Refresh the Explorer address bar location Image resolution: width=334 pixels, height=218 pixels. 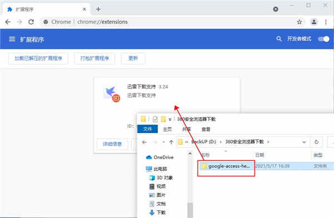pyautogui.click(x=317, y=142)
